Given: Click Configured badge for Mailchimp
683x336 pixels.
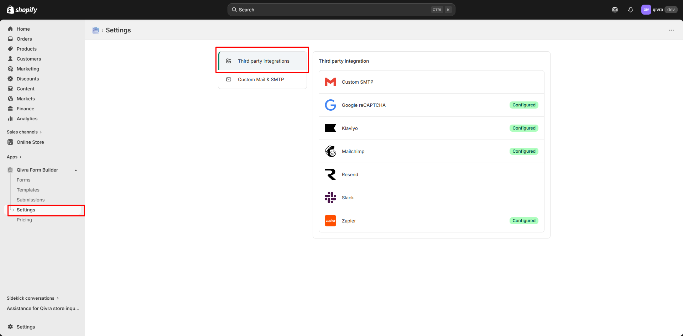Looking at the screenshot, I should pos(524,151).
